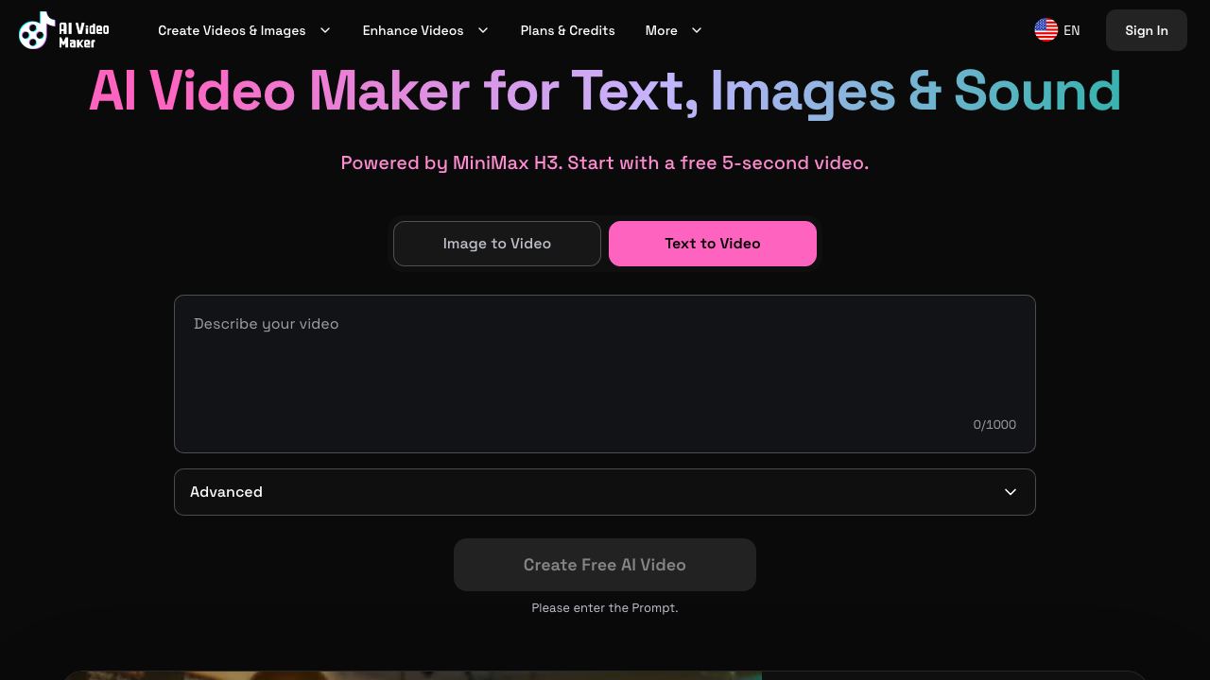Click Create Free AI Video button

(605, 565)
